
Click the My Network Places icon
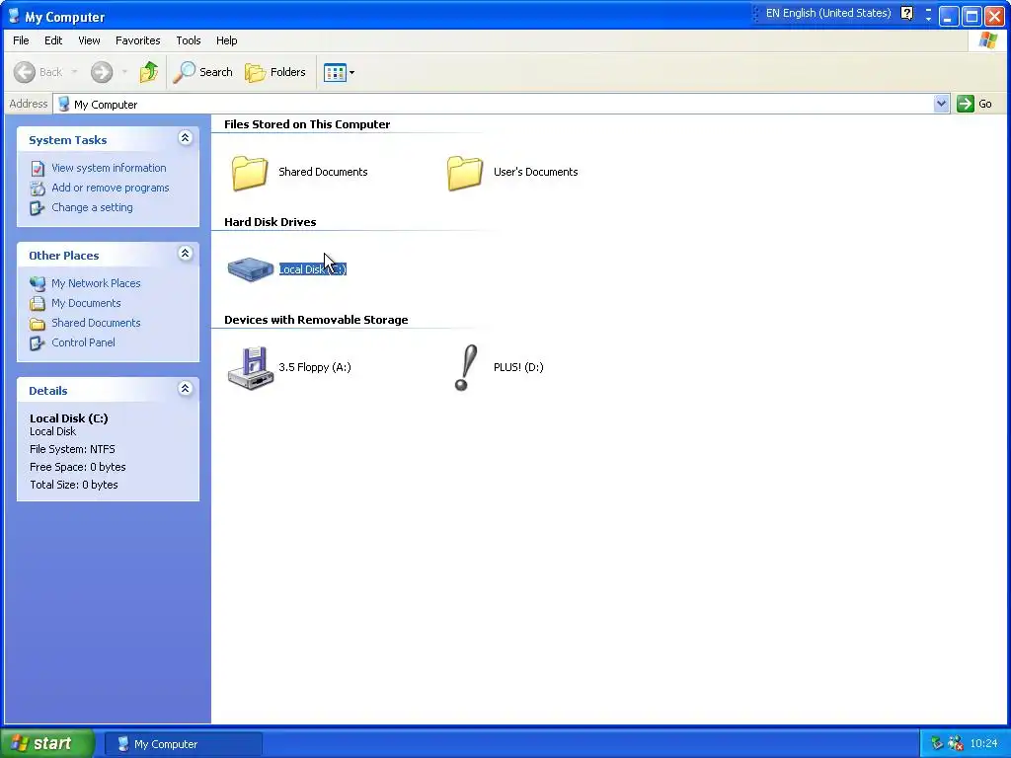[x=38, y=283]
